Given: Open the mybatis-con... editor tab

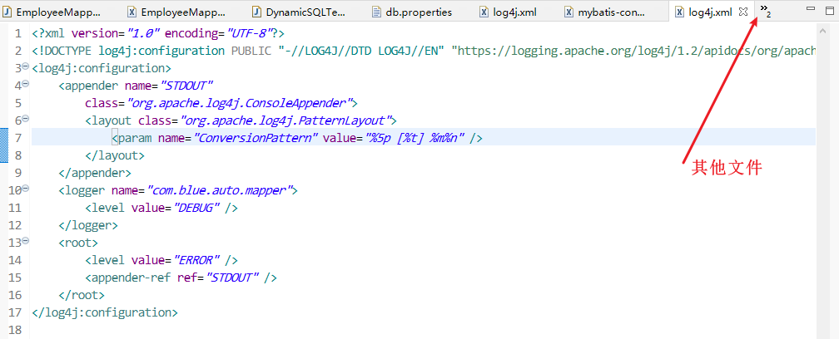Looking at the screenshot, I should 604,11.
